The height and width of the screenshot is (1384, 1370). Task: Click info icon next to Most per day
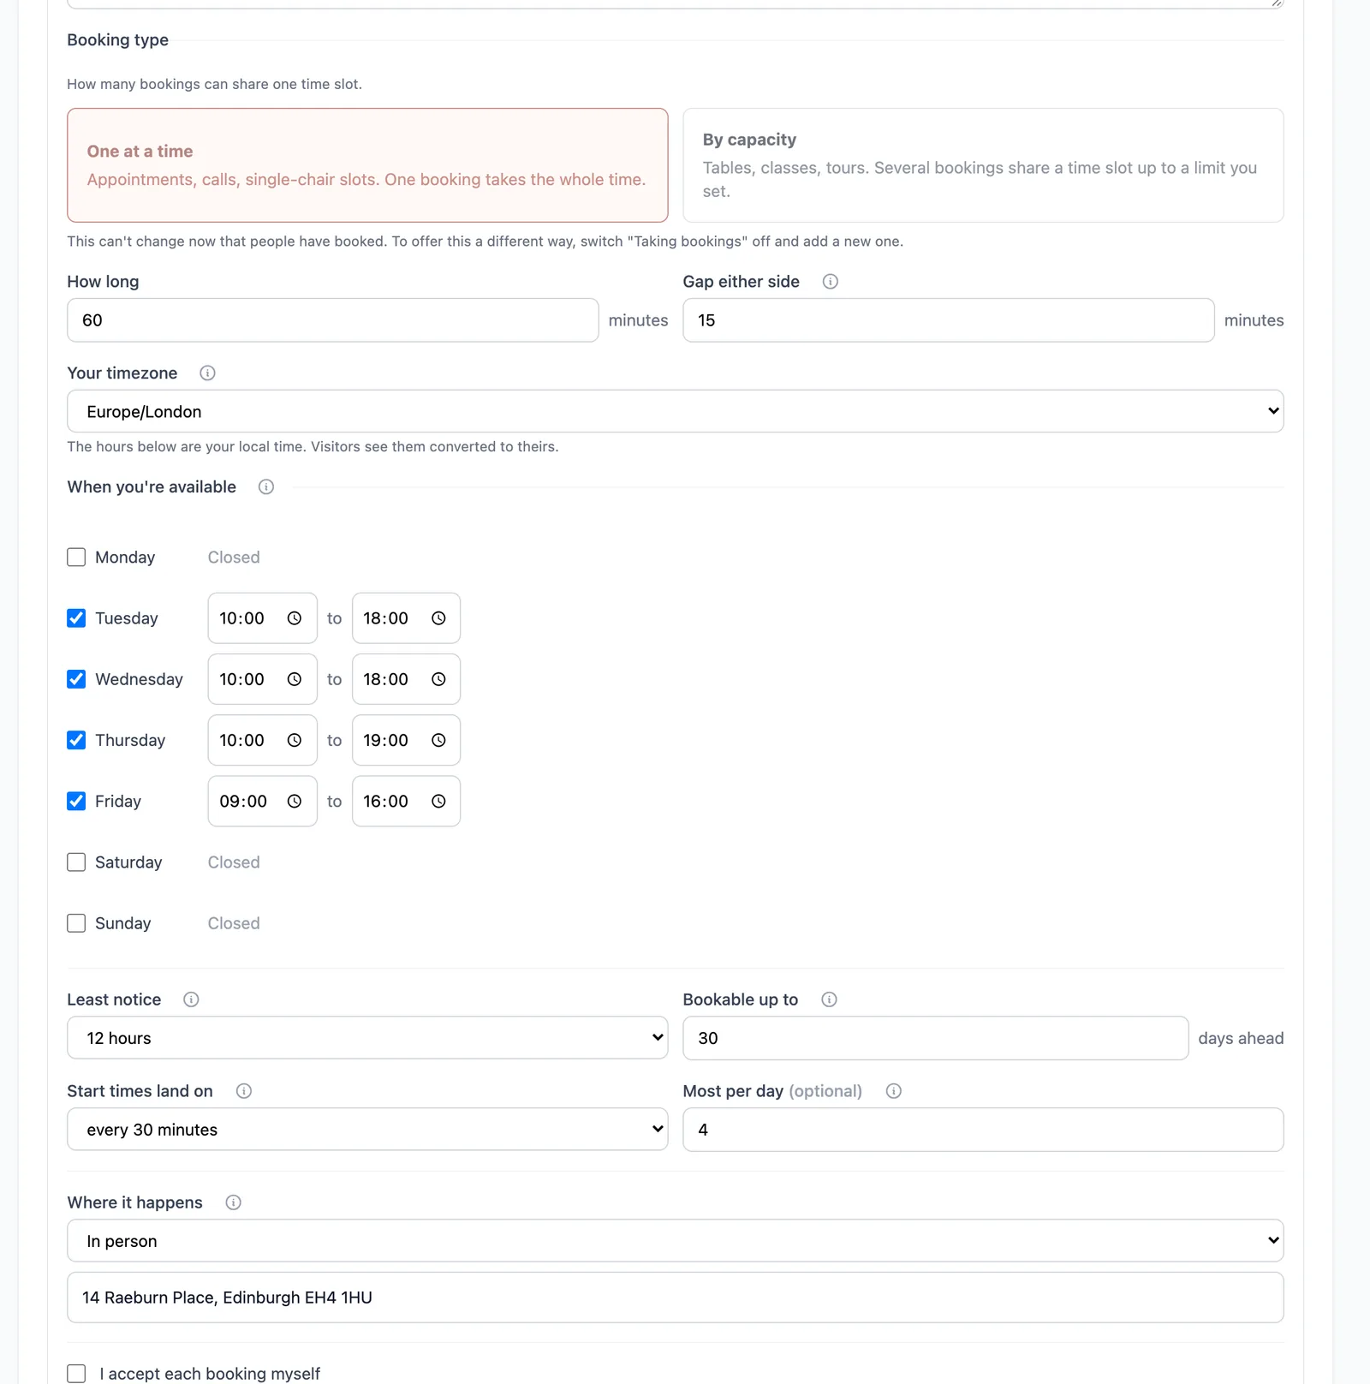(893, 1091)
